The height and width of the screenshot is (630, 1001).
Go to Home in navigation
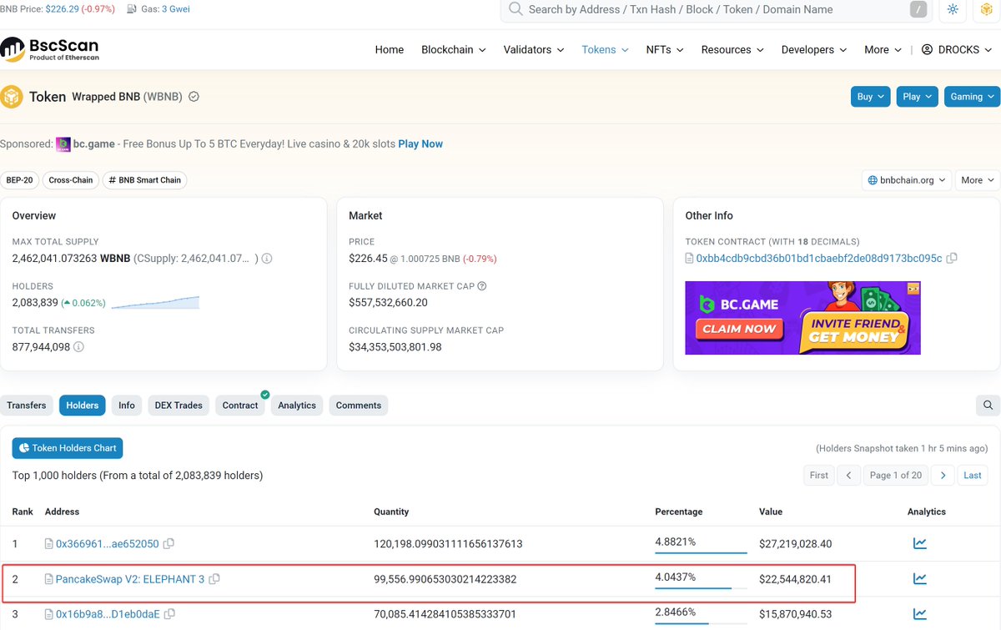coord(390,50)
